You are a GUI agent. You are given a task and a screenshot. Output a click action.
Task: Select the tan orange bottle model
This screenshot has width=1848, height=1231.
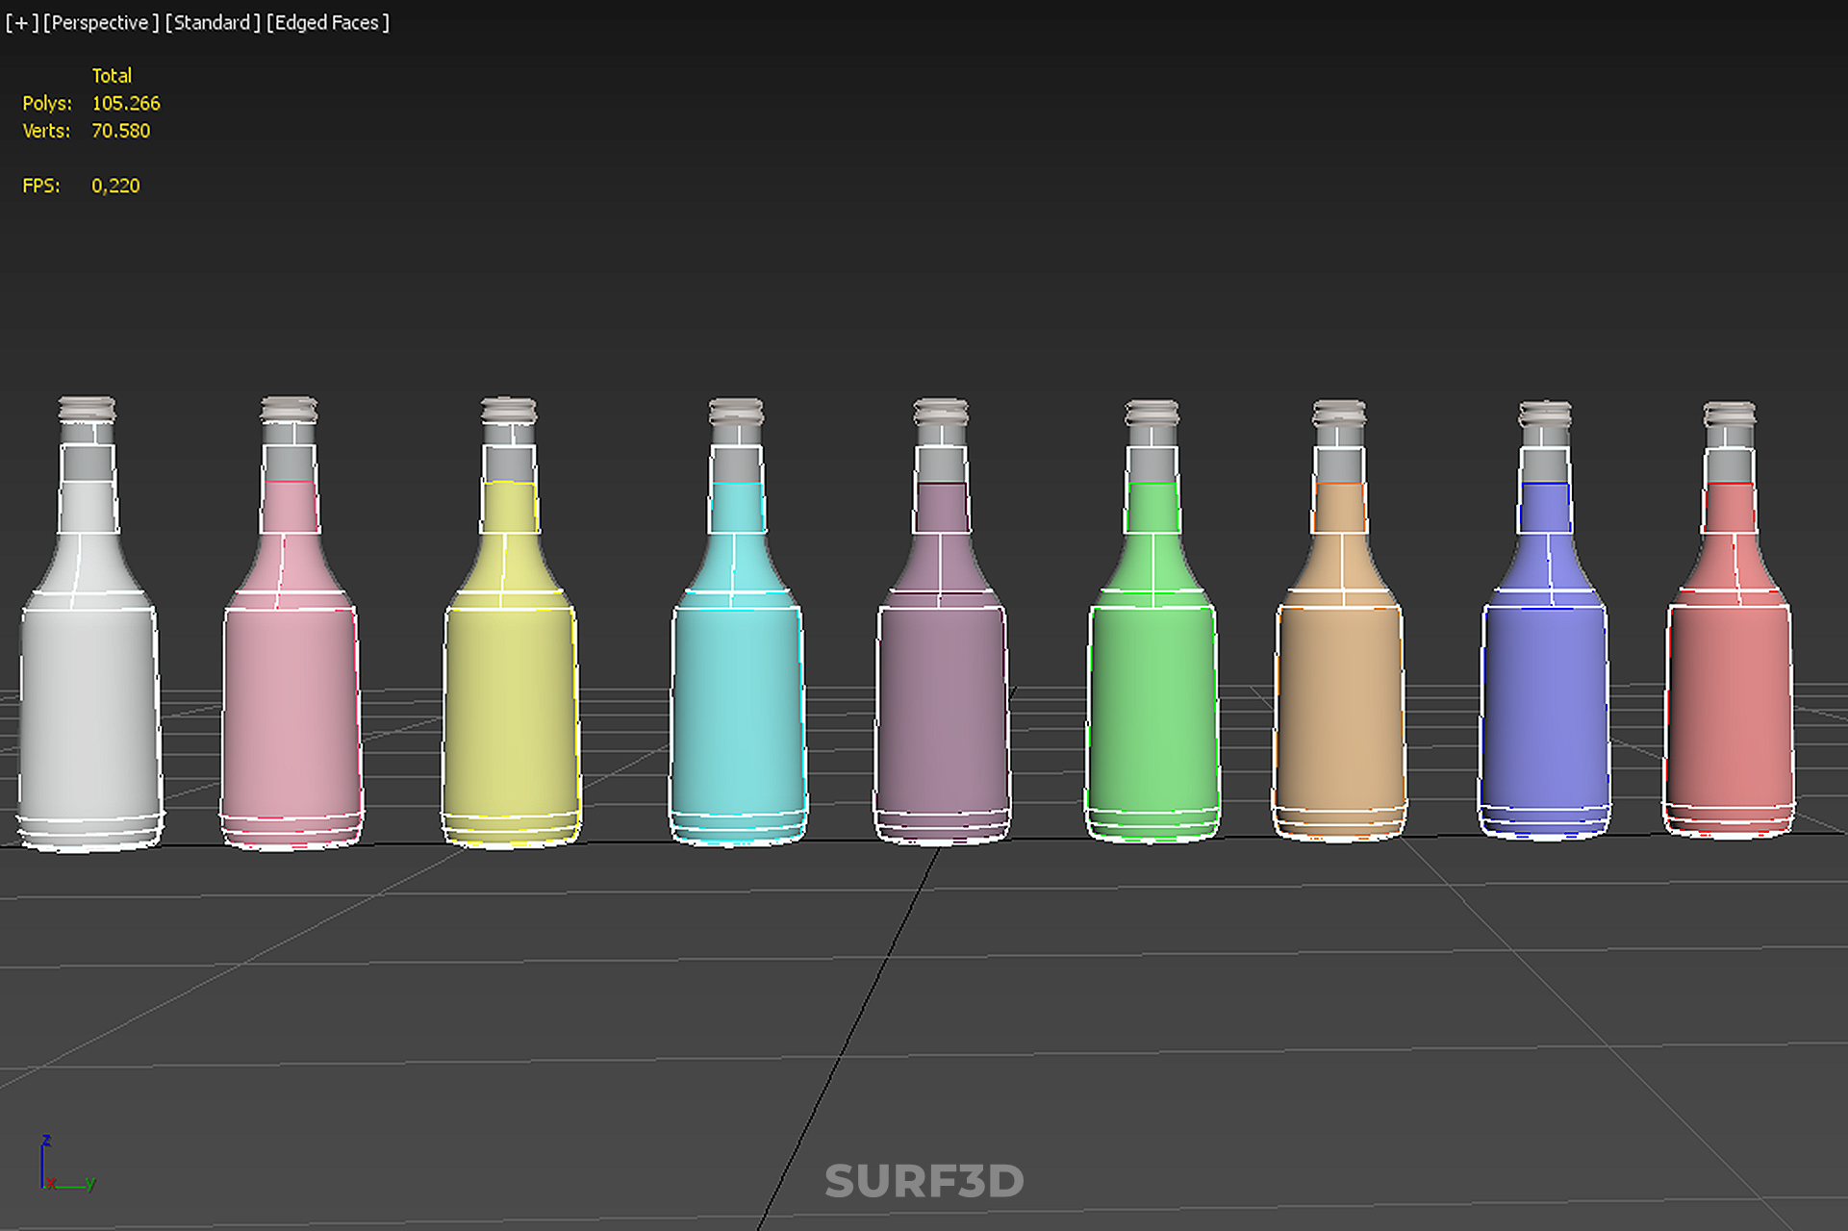(x=1339, y=712)
